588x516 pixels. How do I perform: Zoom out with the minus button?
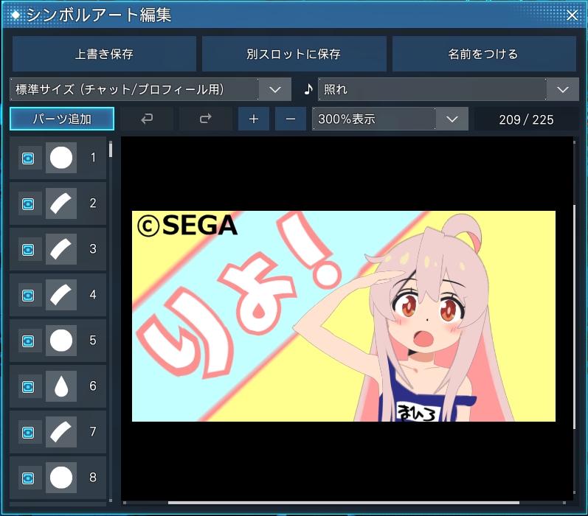coord(291,119)
